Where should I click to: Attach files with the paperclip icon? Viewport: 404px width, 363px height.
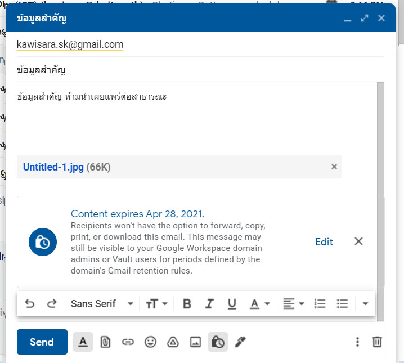pos(105,342)
